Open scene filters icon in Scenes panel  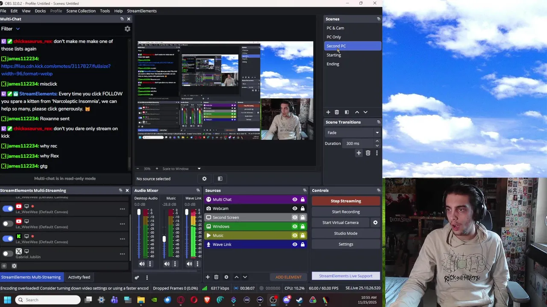347,112
